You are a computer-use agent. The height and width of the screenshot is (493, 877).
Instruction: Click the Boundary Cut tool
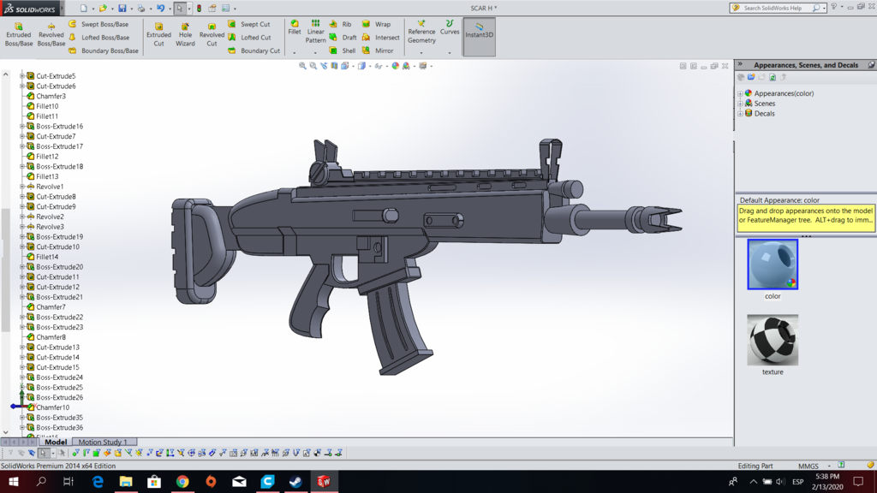[x=254, y=50]
